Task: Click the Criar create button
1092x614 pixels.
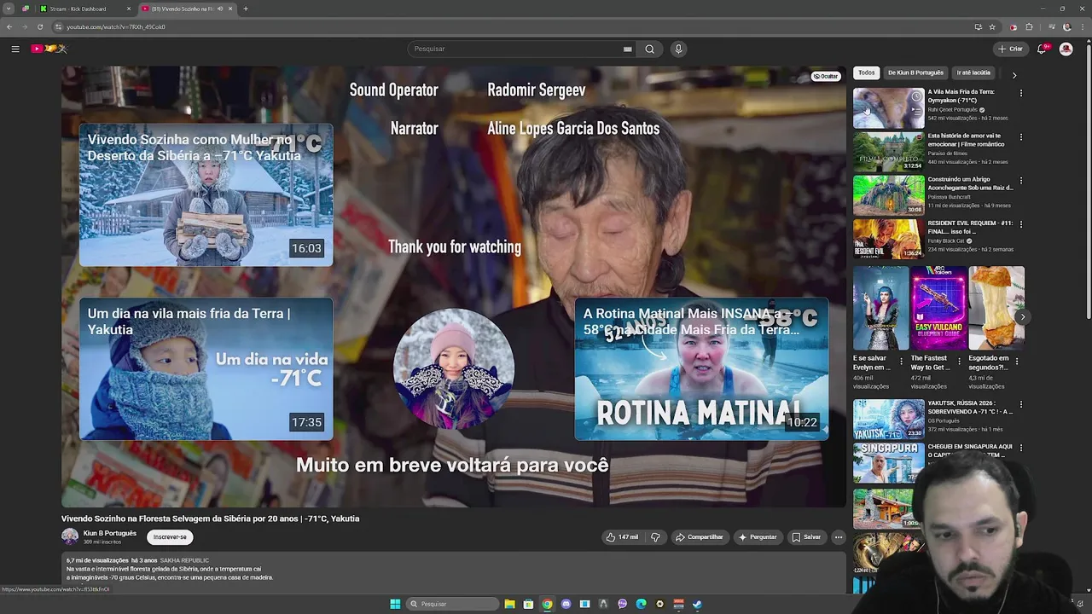Action: click(x=1010, y=49)
